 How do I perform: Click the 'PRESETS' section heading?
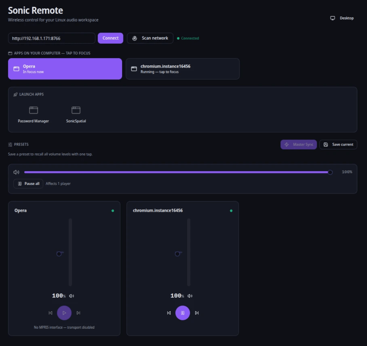pyautogui.click(x=21, y=145)
